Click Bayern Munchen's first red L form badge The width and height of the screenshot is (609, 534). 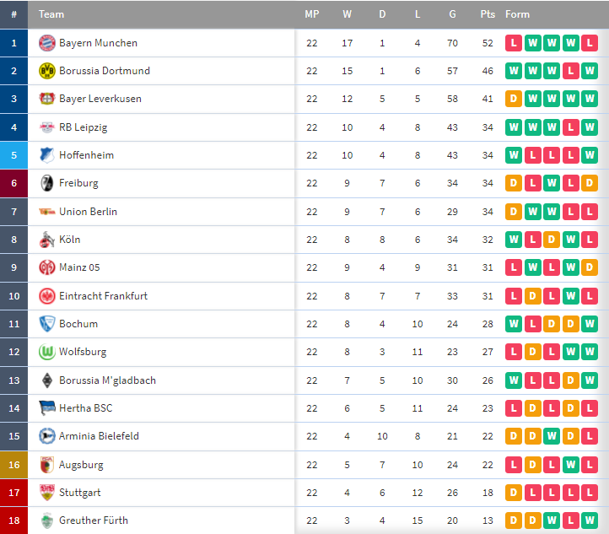514,43
